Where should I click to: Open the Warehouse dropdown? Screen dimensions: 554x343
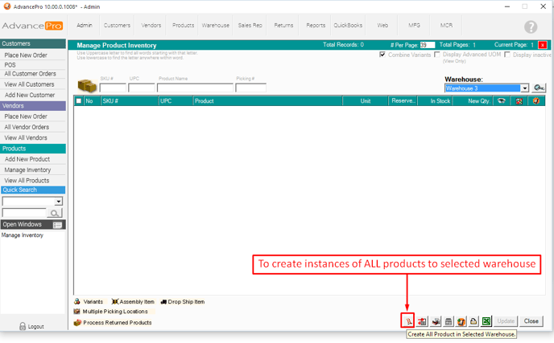pos(525,88)
